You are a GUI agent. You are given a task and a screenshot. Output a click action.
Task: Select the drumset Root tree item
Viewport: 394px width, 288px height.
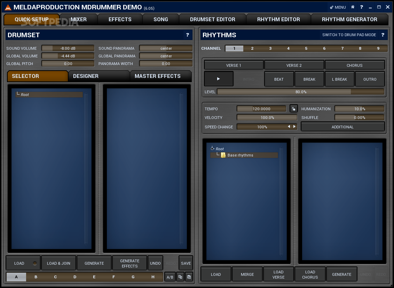49,95
